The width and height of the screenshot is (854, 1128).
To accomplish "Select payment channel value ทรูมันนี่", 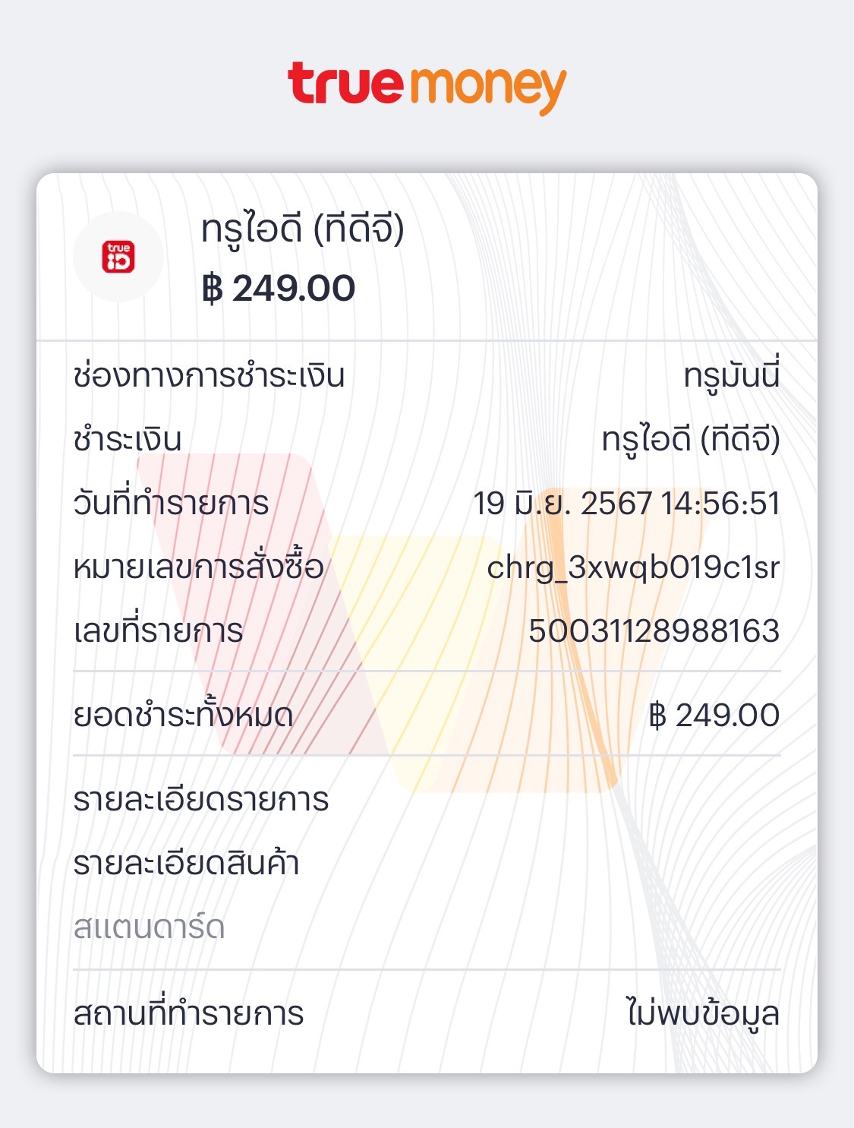I will click(x=731, y=375).
